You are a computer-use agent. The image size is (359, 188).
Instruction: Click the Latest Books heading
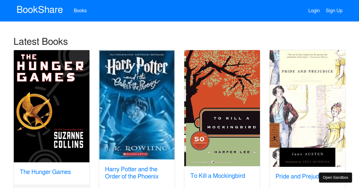[x=40, y=42]
